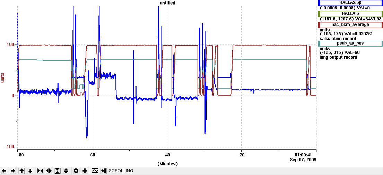Screen dimensions: 383x175
Task: Click the '(Minutes)' time axis label
Action: 167,164
